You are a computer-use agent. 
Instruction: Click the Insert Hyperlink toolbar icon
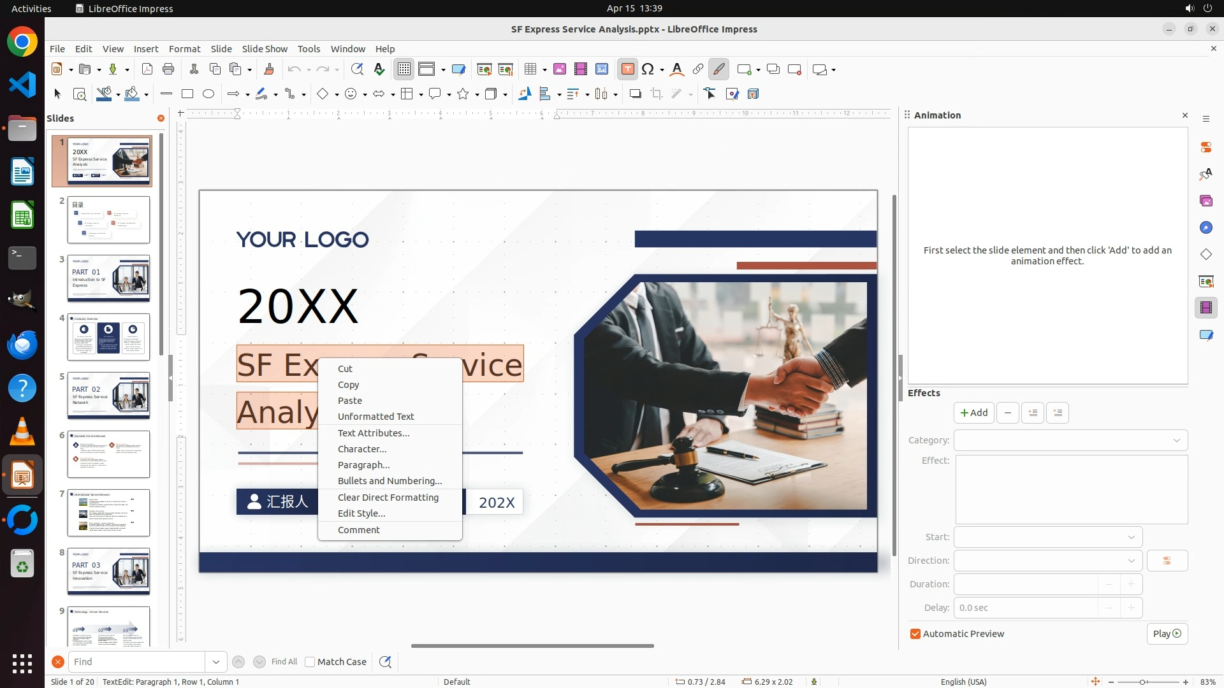click(x=698, y=69)
